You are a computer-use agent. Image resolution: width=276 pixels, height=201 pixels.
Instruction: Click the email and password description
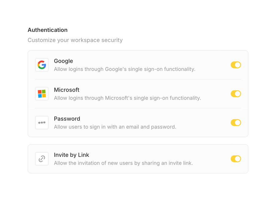[115, 127]
